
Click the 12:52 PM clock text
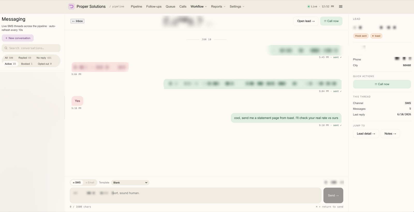(x=328, y=6)
